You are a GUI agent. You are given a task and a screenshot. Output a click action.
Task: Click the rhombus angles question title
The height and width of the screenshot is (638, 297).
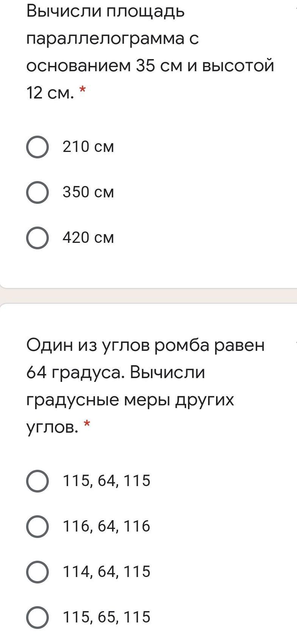coord(146,386)
